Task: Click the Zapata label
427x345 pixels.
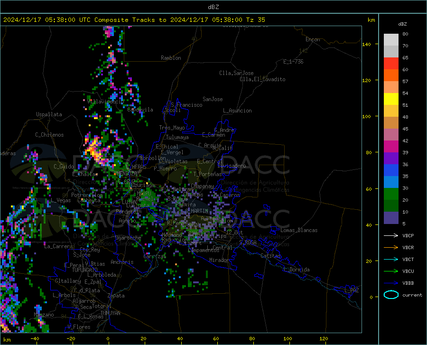Action: 116,296
